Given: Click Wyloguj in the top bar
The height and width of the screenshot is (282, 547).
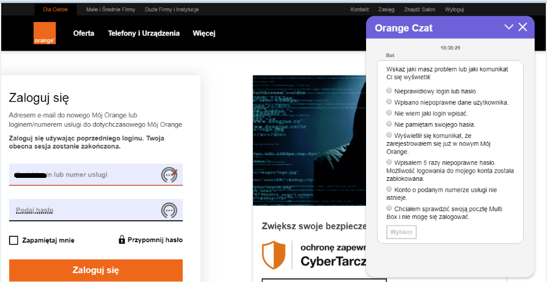Looking at the screenshot, I should click(x=454, y=10).
